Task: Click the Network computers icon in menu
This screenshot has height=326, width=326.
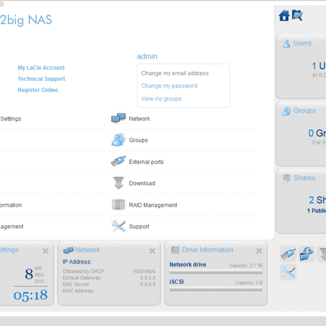Action: click(118, 118)
